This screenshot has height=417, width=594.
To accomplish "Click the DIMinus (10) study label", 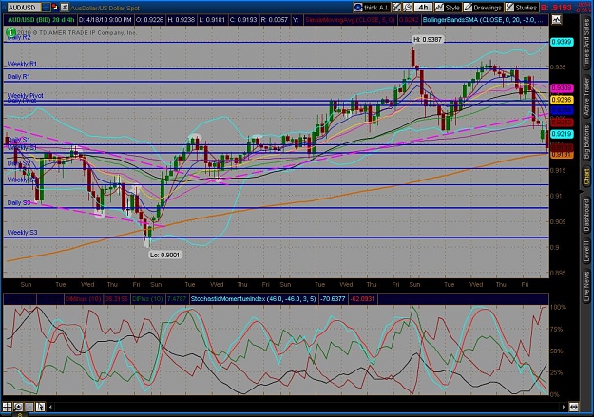I will pyautogui.click(x=83, y=299).
